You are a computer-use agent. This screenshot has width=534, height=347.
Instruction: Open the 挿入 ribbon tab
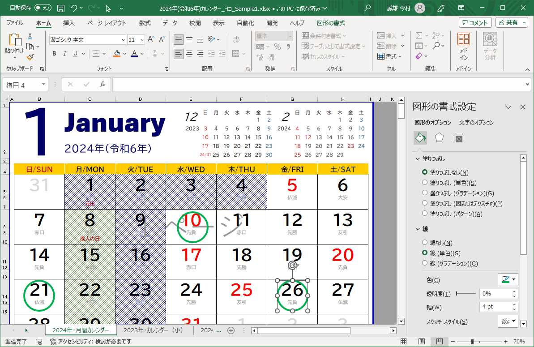point(68,23)
